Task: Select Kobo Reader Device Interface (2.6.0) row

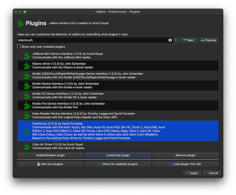Action: point(118,116)
